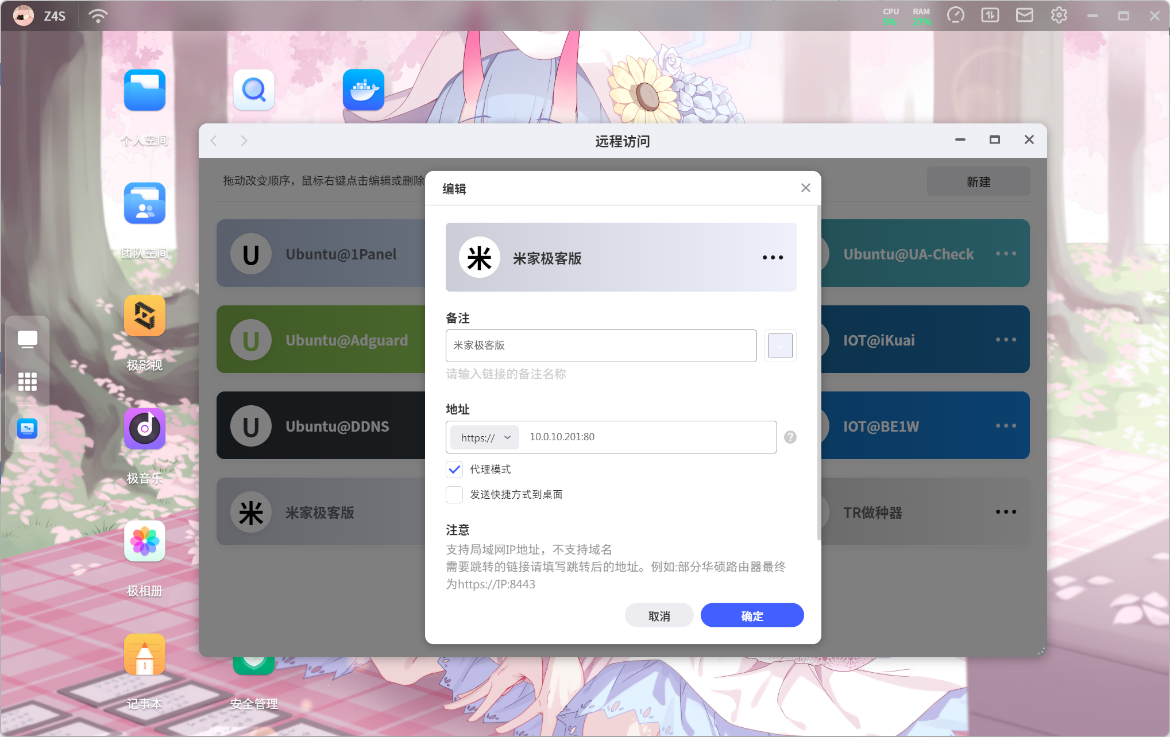Viewport: 1170px width, 737px height.
Task: Open system settings gear in top bar
Action: [x=1058, y=15]
